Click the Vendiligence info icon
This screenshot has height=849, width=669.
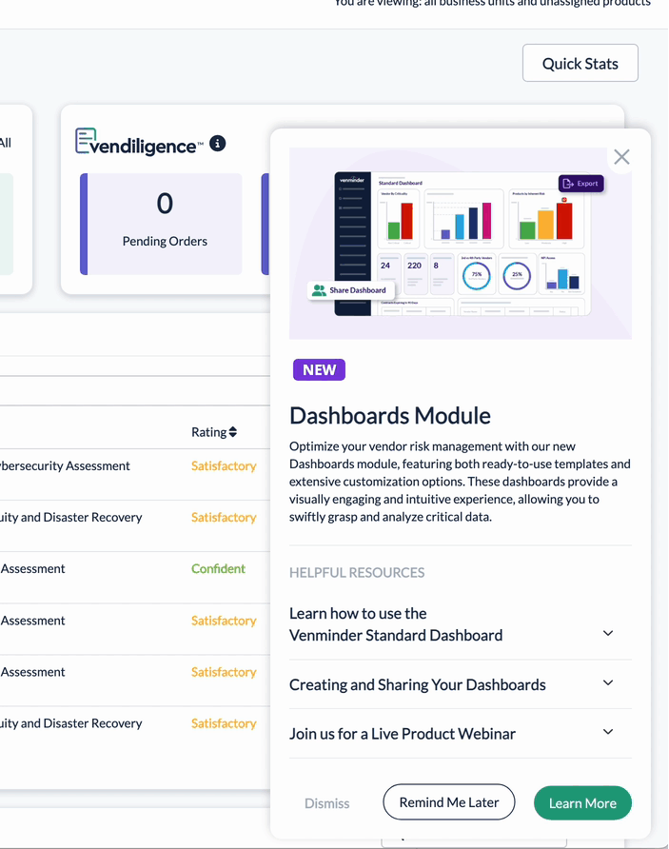(218, 144)
